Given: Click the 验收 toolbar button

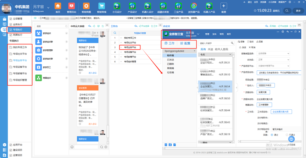Looking at the screenshot, I should coord(250,42).
